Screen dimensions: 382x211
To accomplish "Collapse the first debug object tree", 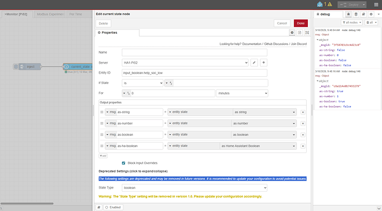I will [x=317, y=40].
